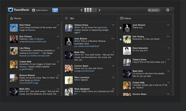This screenshot has height=111, width=186.
Task: Open the instagr.am link from Connor Sears
Action: tap(84, 71)
